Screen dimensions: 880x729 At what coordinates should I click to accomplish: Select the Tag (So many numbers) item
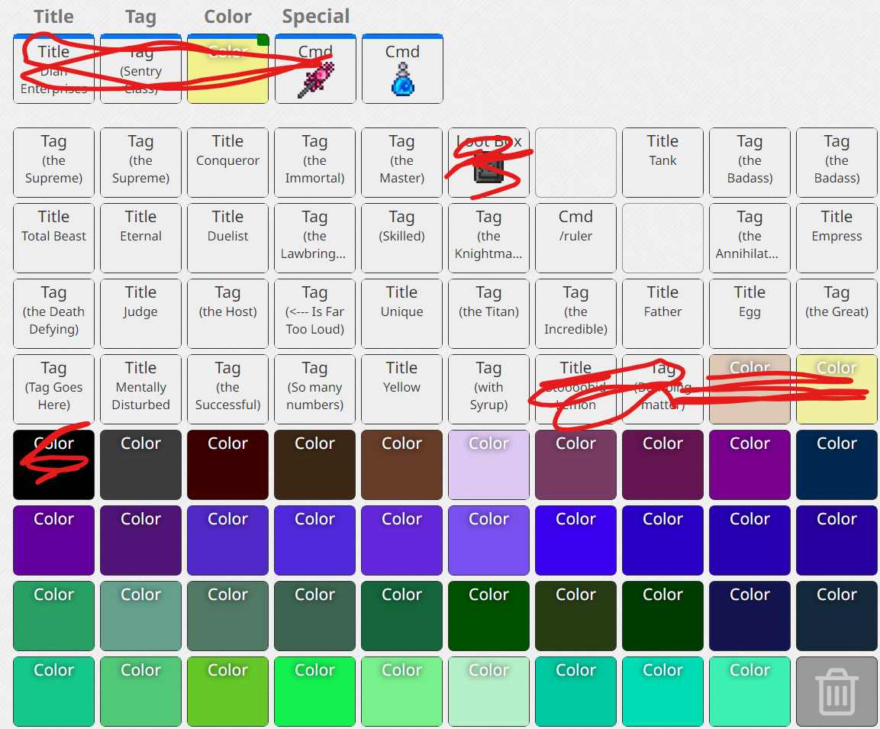[x=315, y=389]
